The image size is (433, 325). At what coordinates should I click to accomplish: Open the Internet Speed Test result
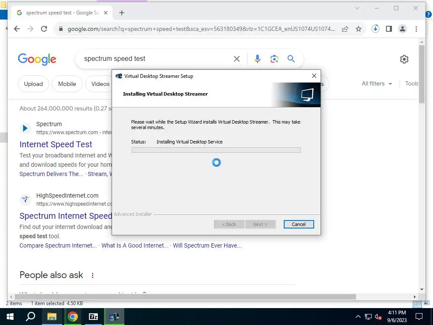(56, 144)
